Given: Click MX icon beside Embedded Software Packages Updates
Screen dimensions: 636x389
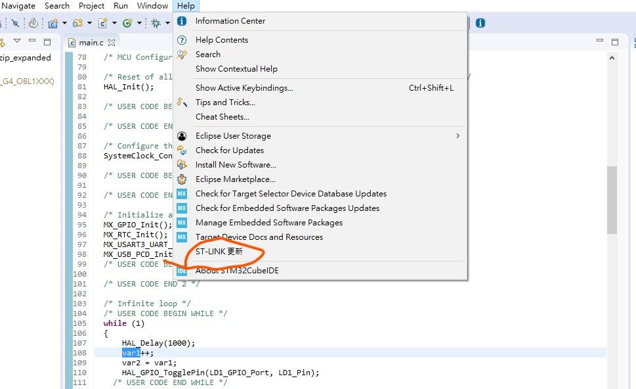Looking at the screenshot, I should [x=182, y=208].
